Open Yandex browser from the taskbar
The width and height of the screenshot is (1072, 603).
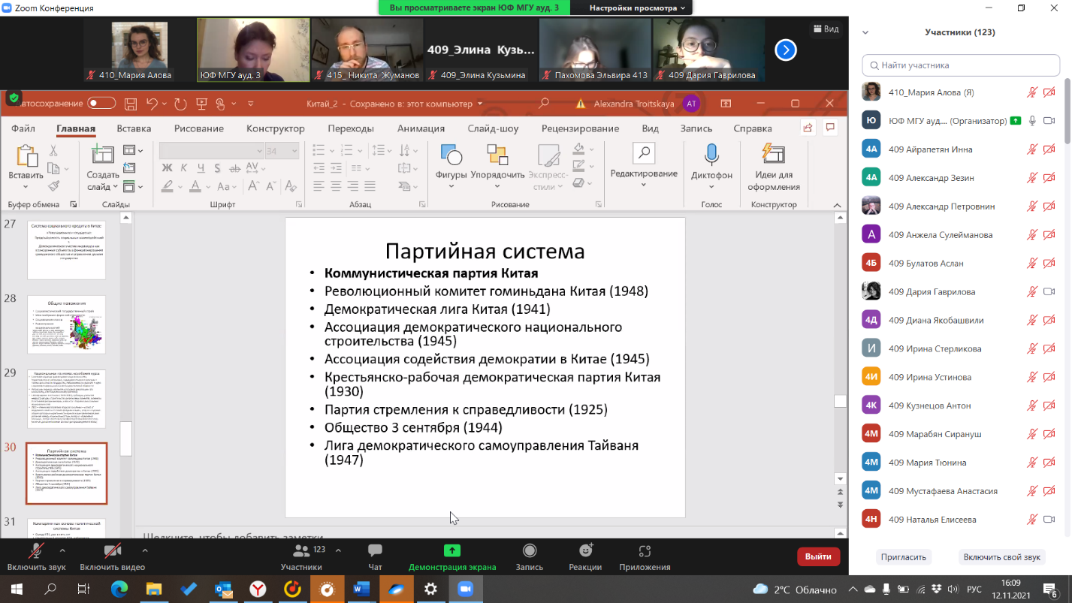click(x=258, y=589)
